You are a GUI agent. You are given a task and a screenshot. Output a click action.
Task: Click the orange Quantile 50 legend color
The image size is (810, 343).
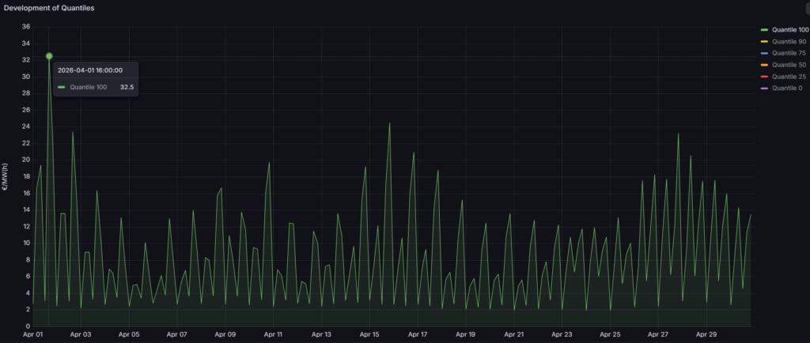tap(765, 65)
